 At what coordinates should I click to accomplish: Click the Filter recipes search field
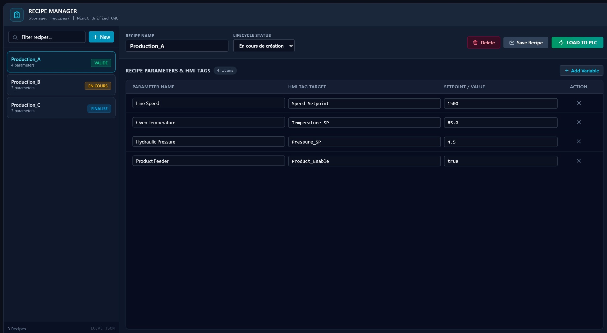(x=47, y=37)
